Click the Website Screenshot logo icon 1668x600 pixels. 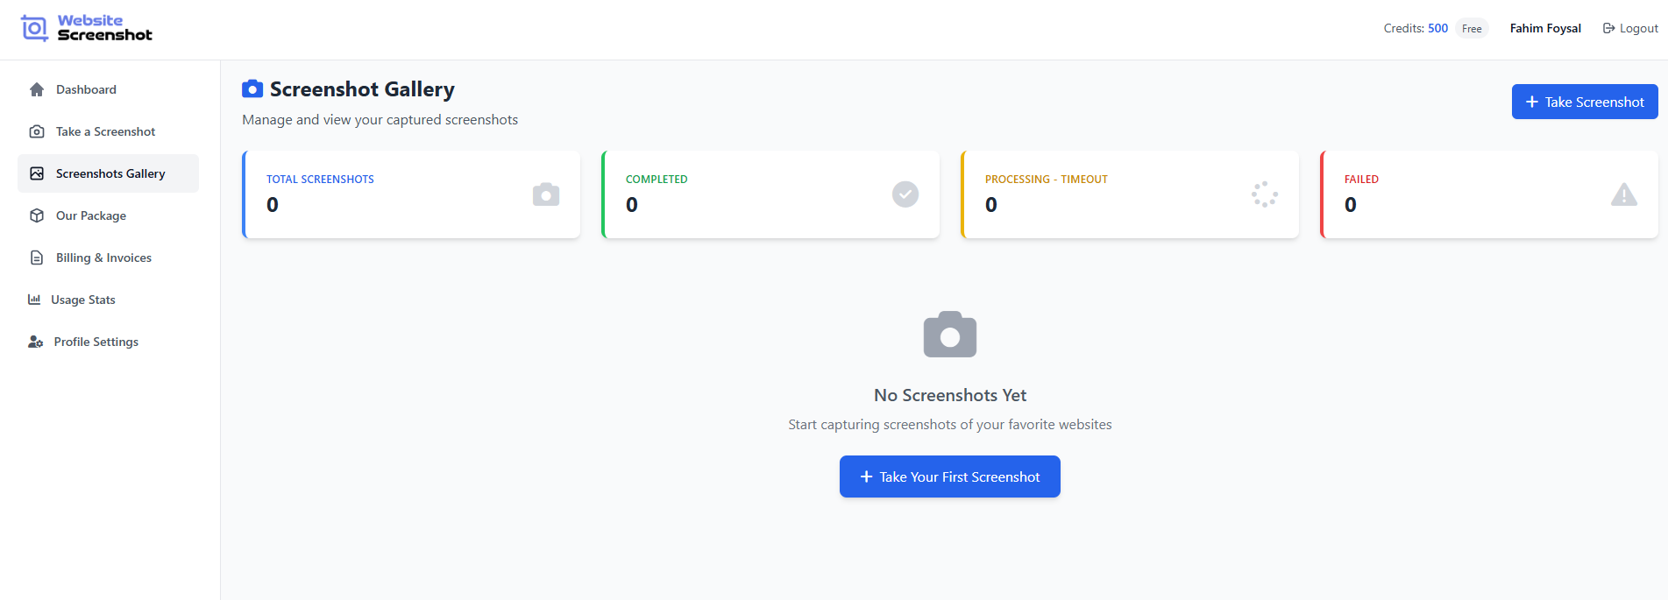tap(33, 27)
